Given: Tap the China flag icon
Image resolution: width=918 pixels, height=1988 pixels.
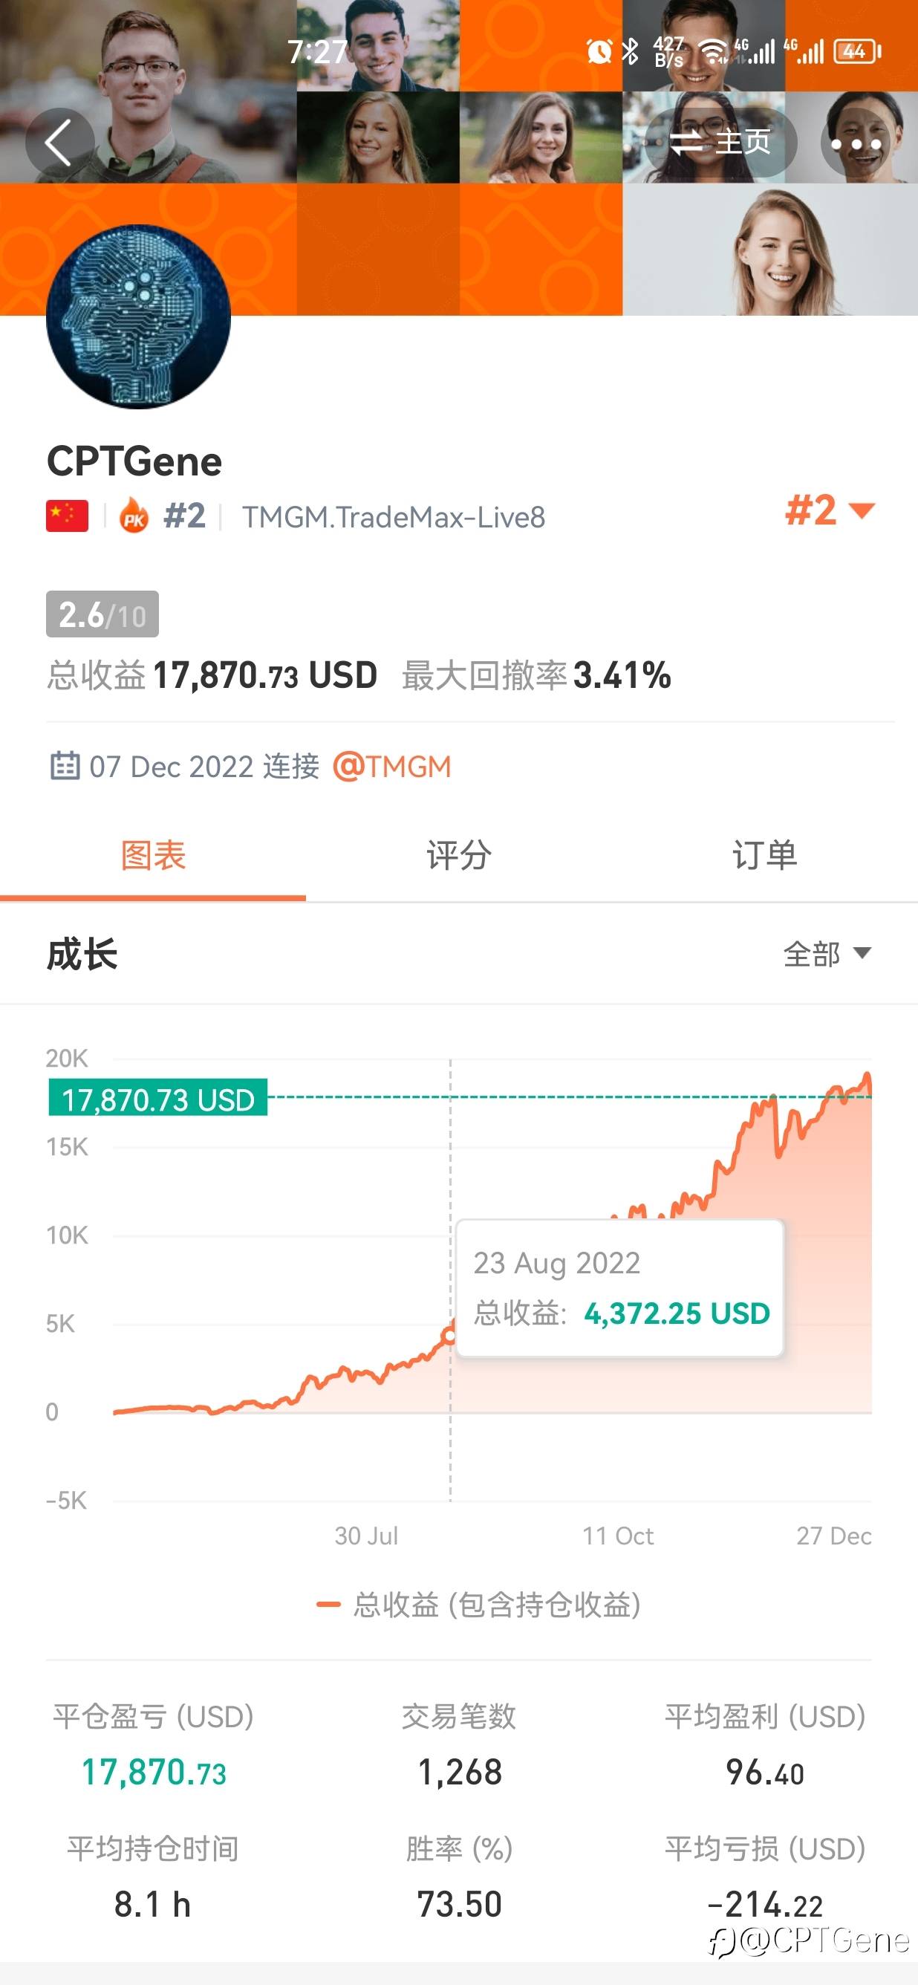Looking at the screenshot, I should pyautogui.click(x=67, y=516).
